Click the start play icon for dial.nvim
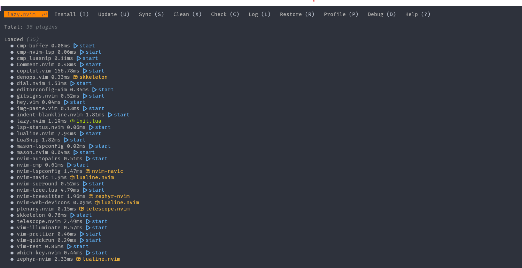522x268 pixels. point(72,83)
